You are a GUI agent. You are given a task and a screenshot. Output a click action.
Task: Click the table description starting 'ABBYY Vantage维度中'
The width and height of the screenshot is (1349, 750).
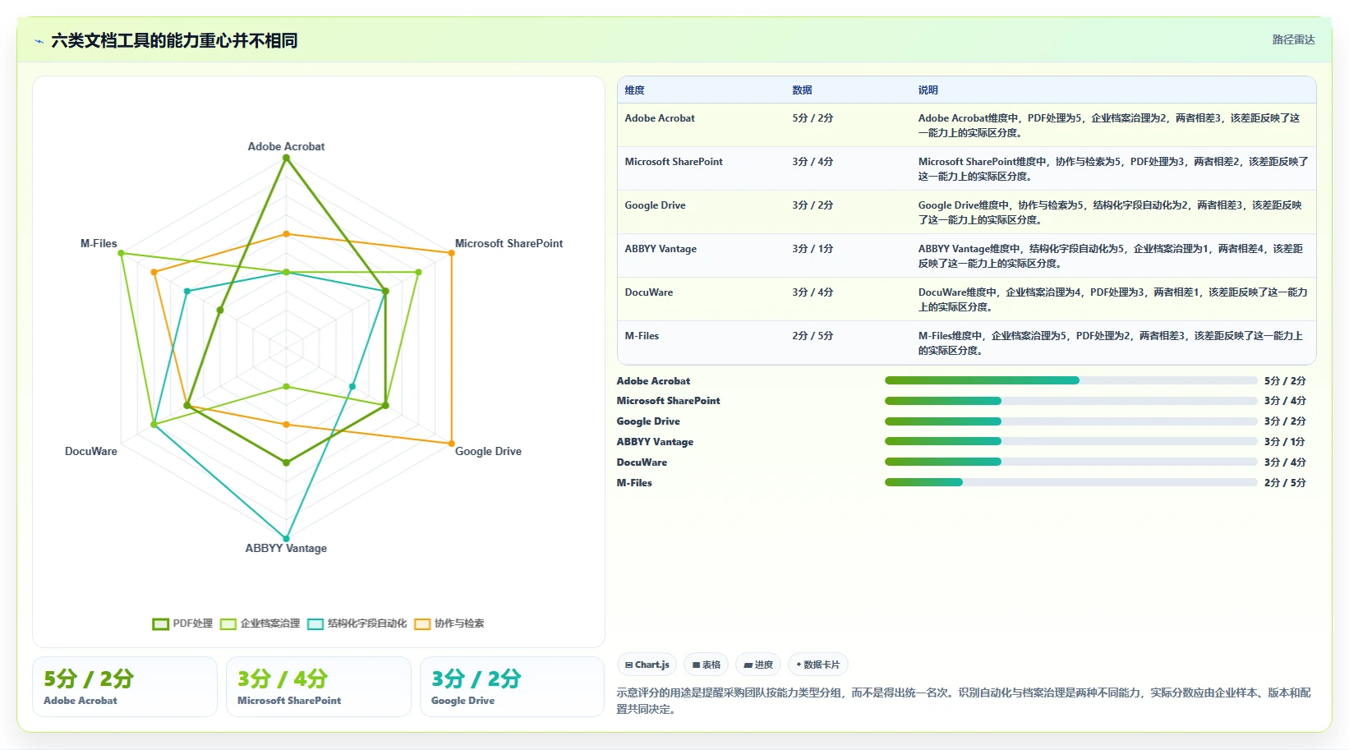1110,256
